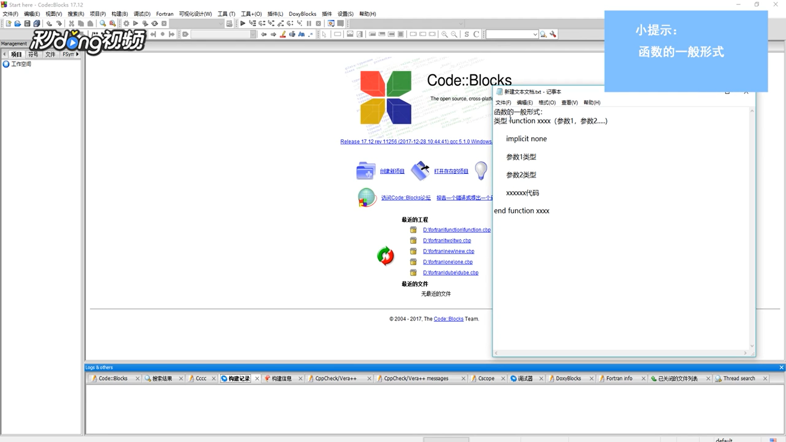The image size is (786, 442).
Task: Click the Notepad vertical scrollbar
Action: 752,228
